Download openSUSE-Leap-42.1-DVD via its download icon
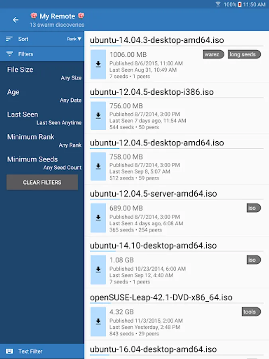 tap(98, 322)
